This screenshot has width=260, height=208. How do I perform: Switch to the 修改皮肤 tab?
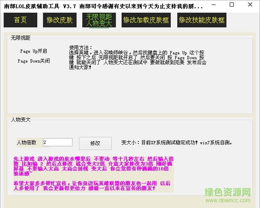pos(60,20)
